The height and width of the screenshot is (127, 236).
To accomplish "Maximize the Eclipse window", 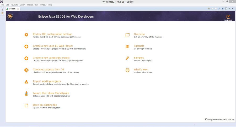I will pyautogui.click(x=227, y=1).
